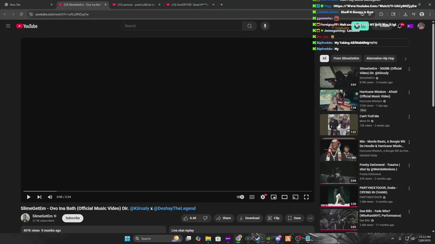This screenshot has height=244, width=435.
Task: Open menu for Freshy DaGeneral - Trauma
Action: (409, 165)
